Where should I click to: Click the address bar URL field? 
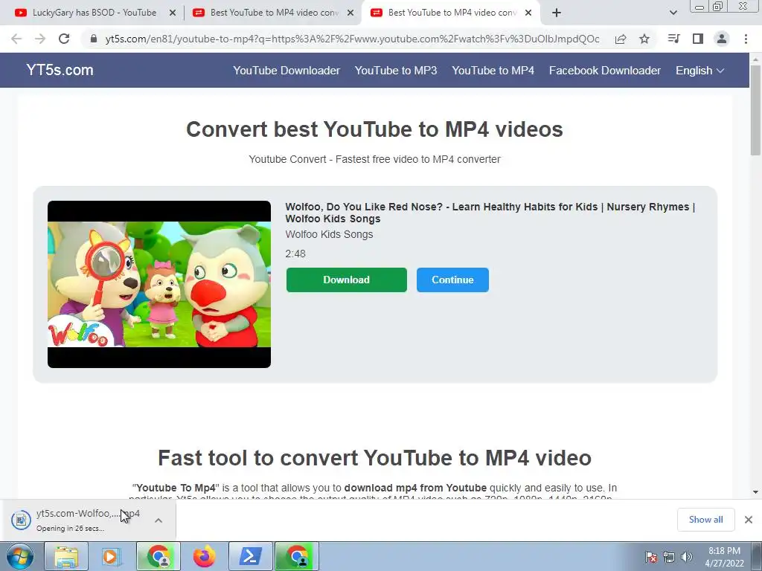[x=352, y=39]
